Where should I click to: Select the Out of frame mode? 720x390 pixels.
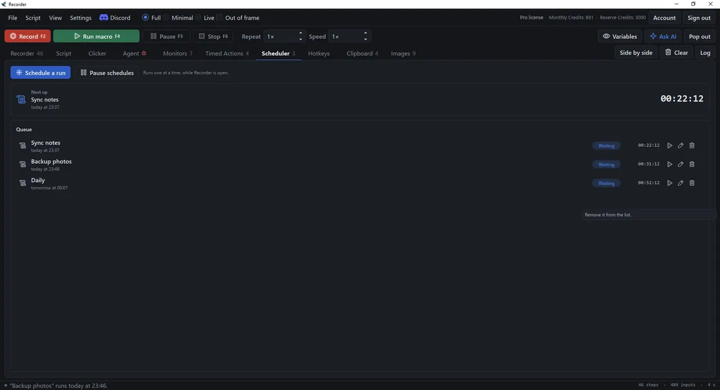238,17
